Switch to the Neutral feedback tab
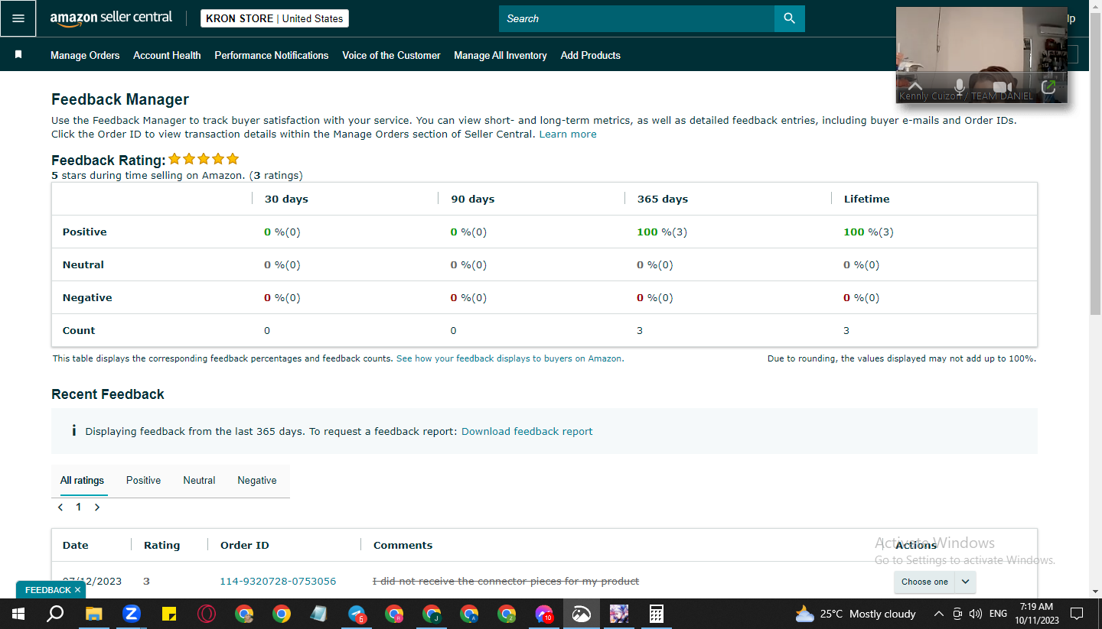Viewport: 1102px width, 629px height. pyautogui.click(x=199, y=481)
